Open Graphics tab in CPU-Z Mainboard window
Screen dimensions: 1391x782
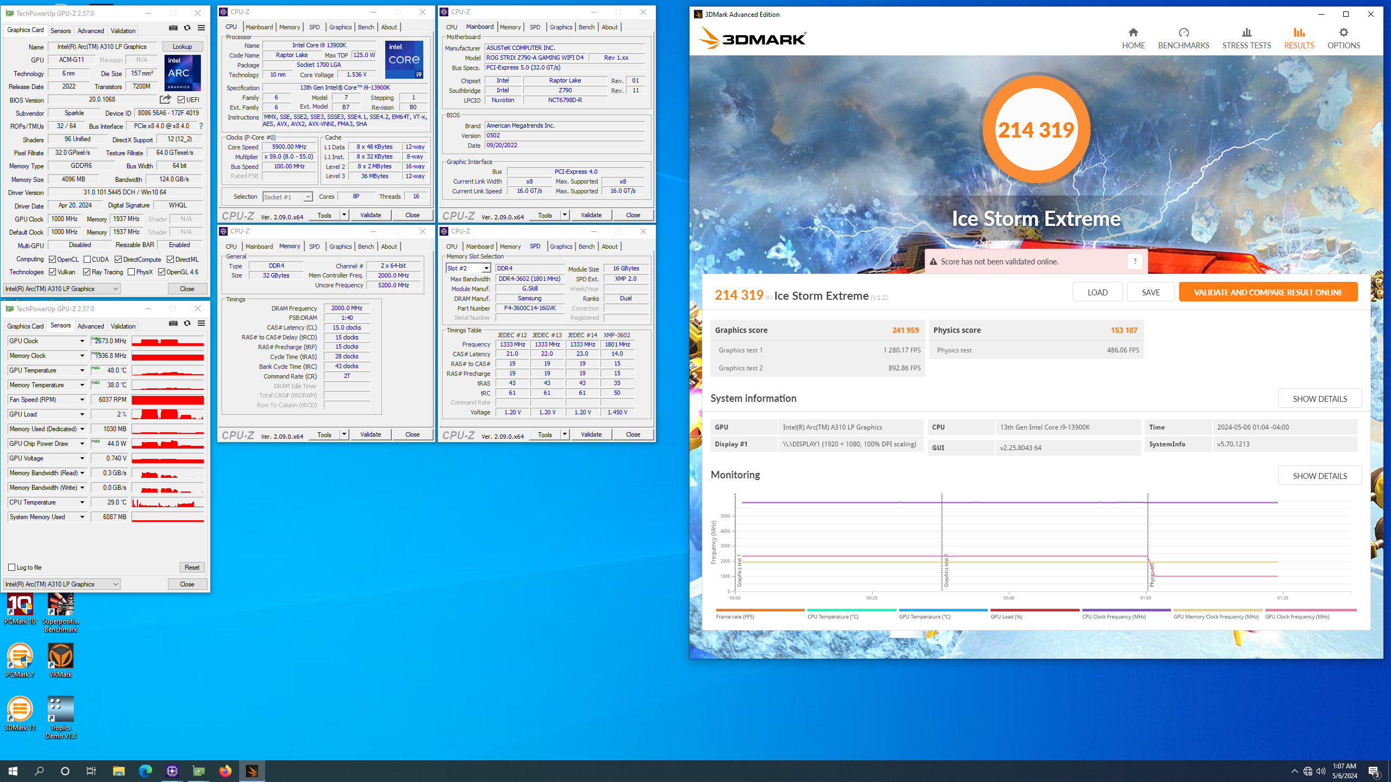click(561, 27)
